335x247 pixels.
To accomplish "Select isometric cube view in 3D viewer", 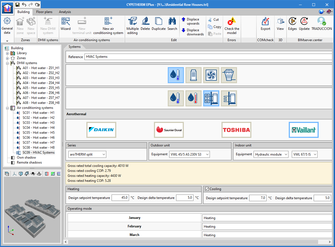I will (21, 174).
